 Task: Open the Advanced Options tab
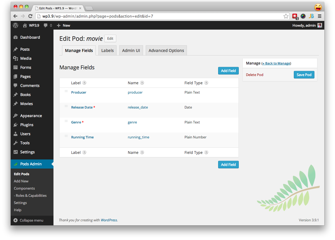[x=166, y=50]
